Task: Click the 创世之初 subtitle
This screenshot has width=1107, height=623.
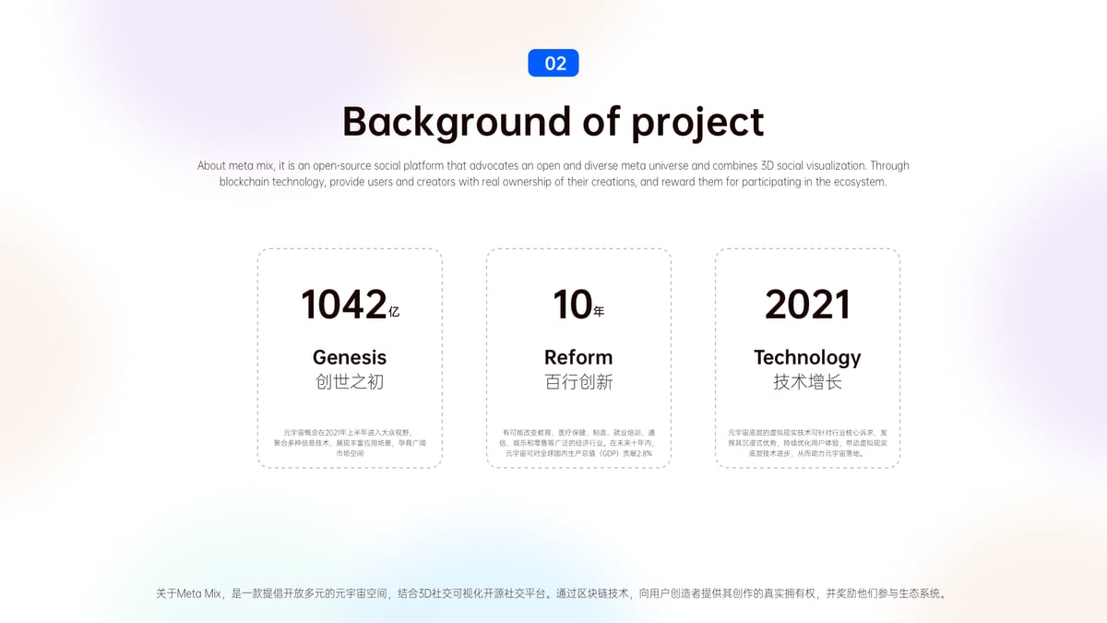Action: pyautogui.click(x=350, y=381)
